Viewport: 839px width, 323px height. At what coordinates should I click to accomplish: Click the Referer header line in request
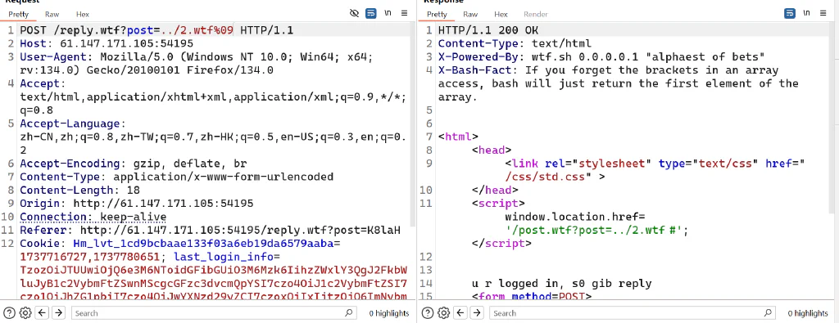[210, 230]
